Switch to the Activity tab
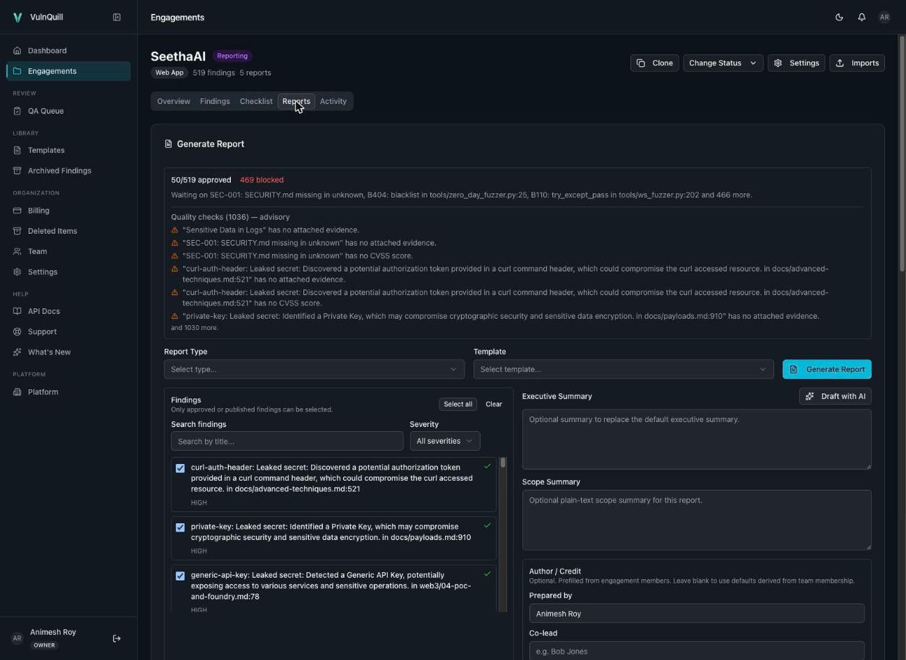Viewport: 906px width, 660px height. [x=333, y=101]
